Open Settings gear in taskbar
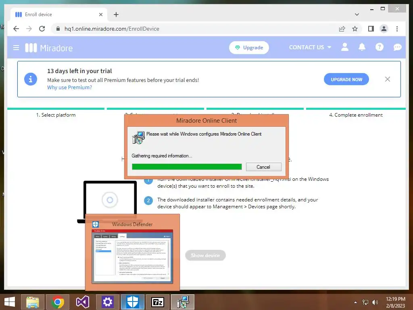 107,302
